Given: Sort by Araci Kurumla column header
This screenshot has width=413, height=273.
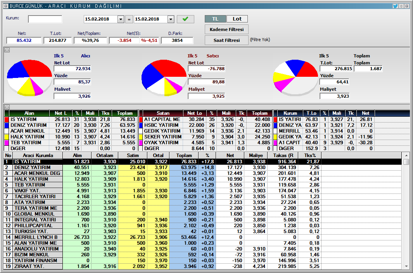Looking at the screenshot, I should [38, 156].
